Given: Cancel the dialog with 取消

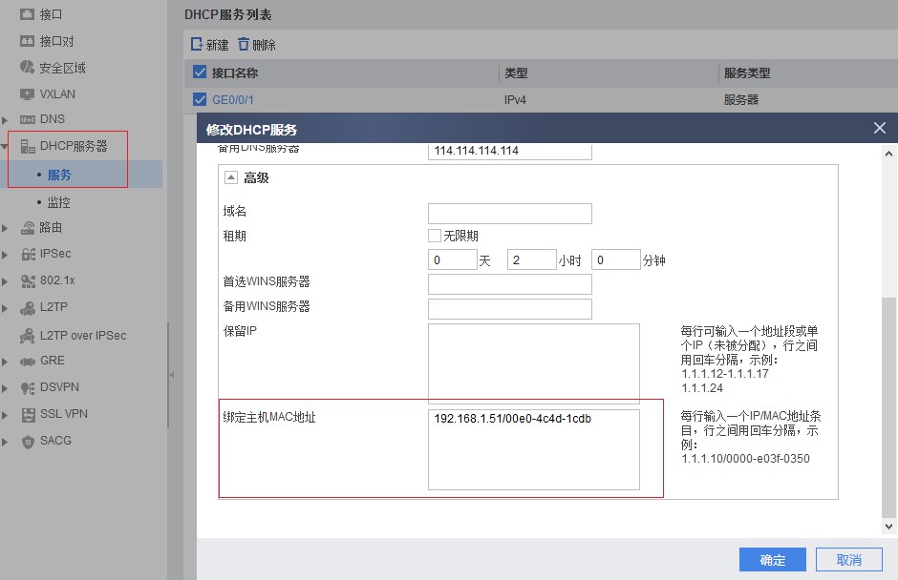Looking at the screenshot, I should (x=848, y=559).
